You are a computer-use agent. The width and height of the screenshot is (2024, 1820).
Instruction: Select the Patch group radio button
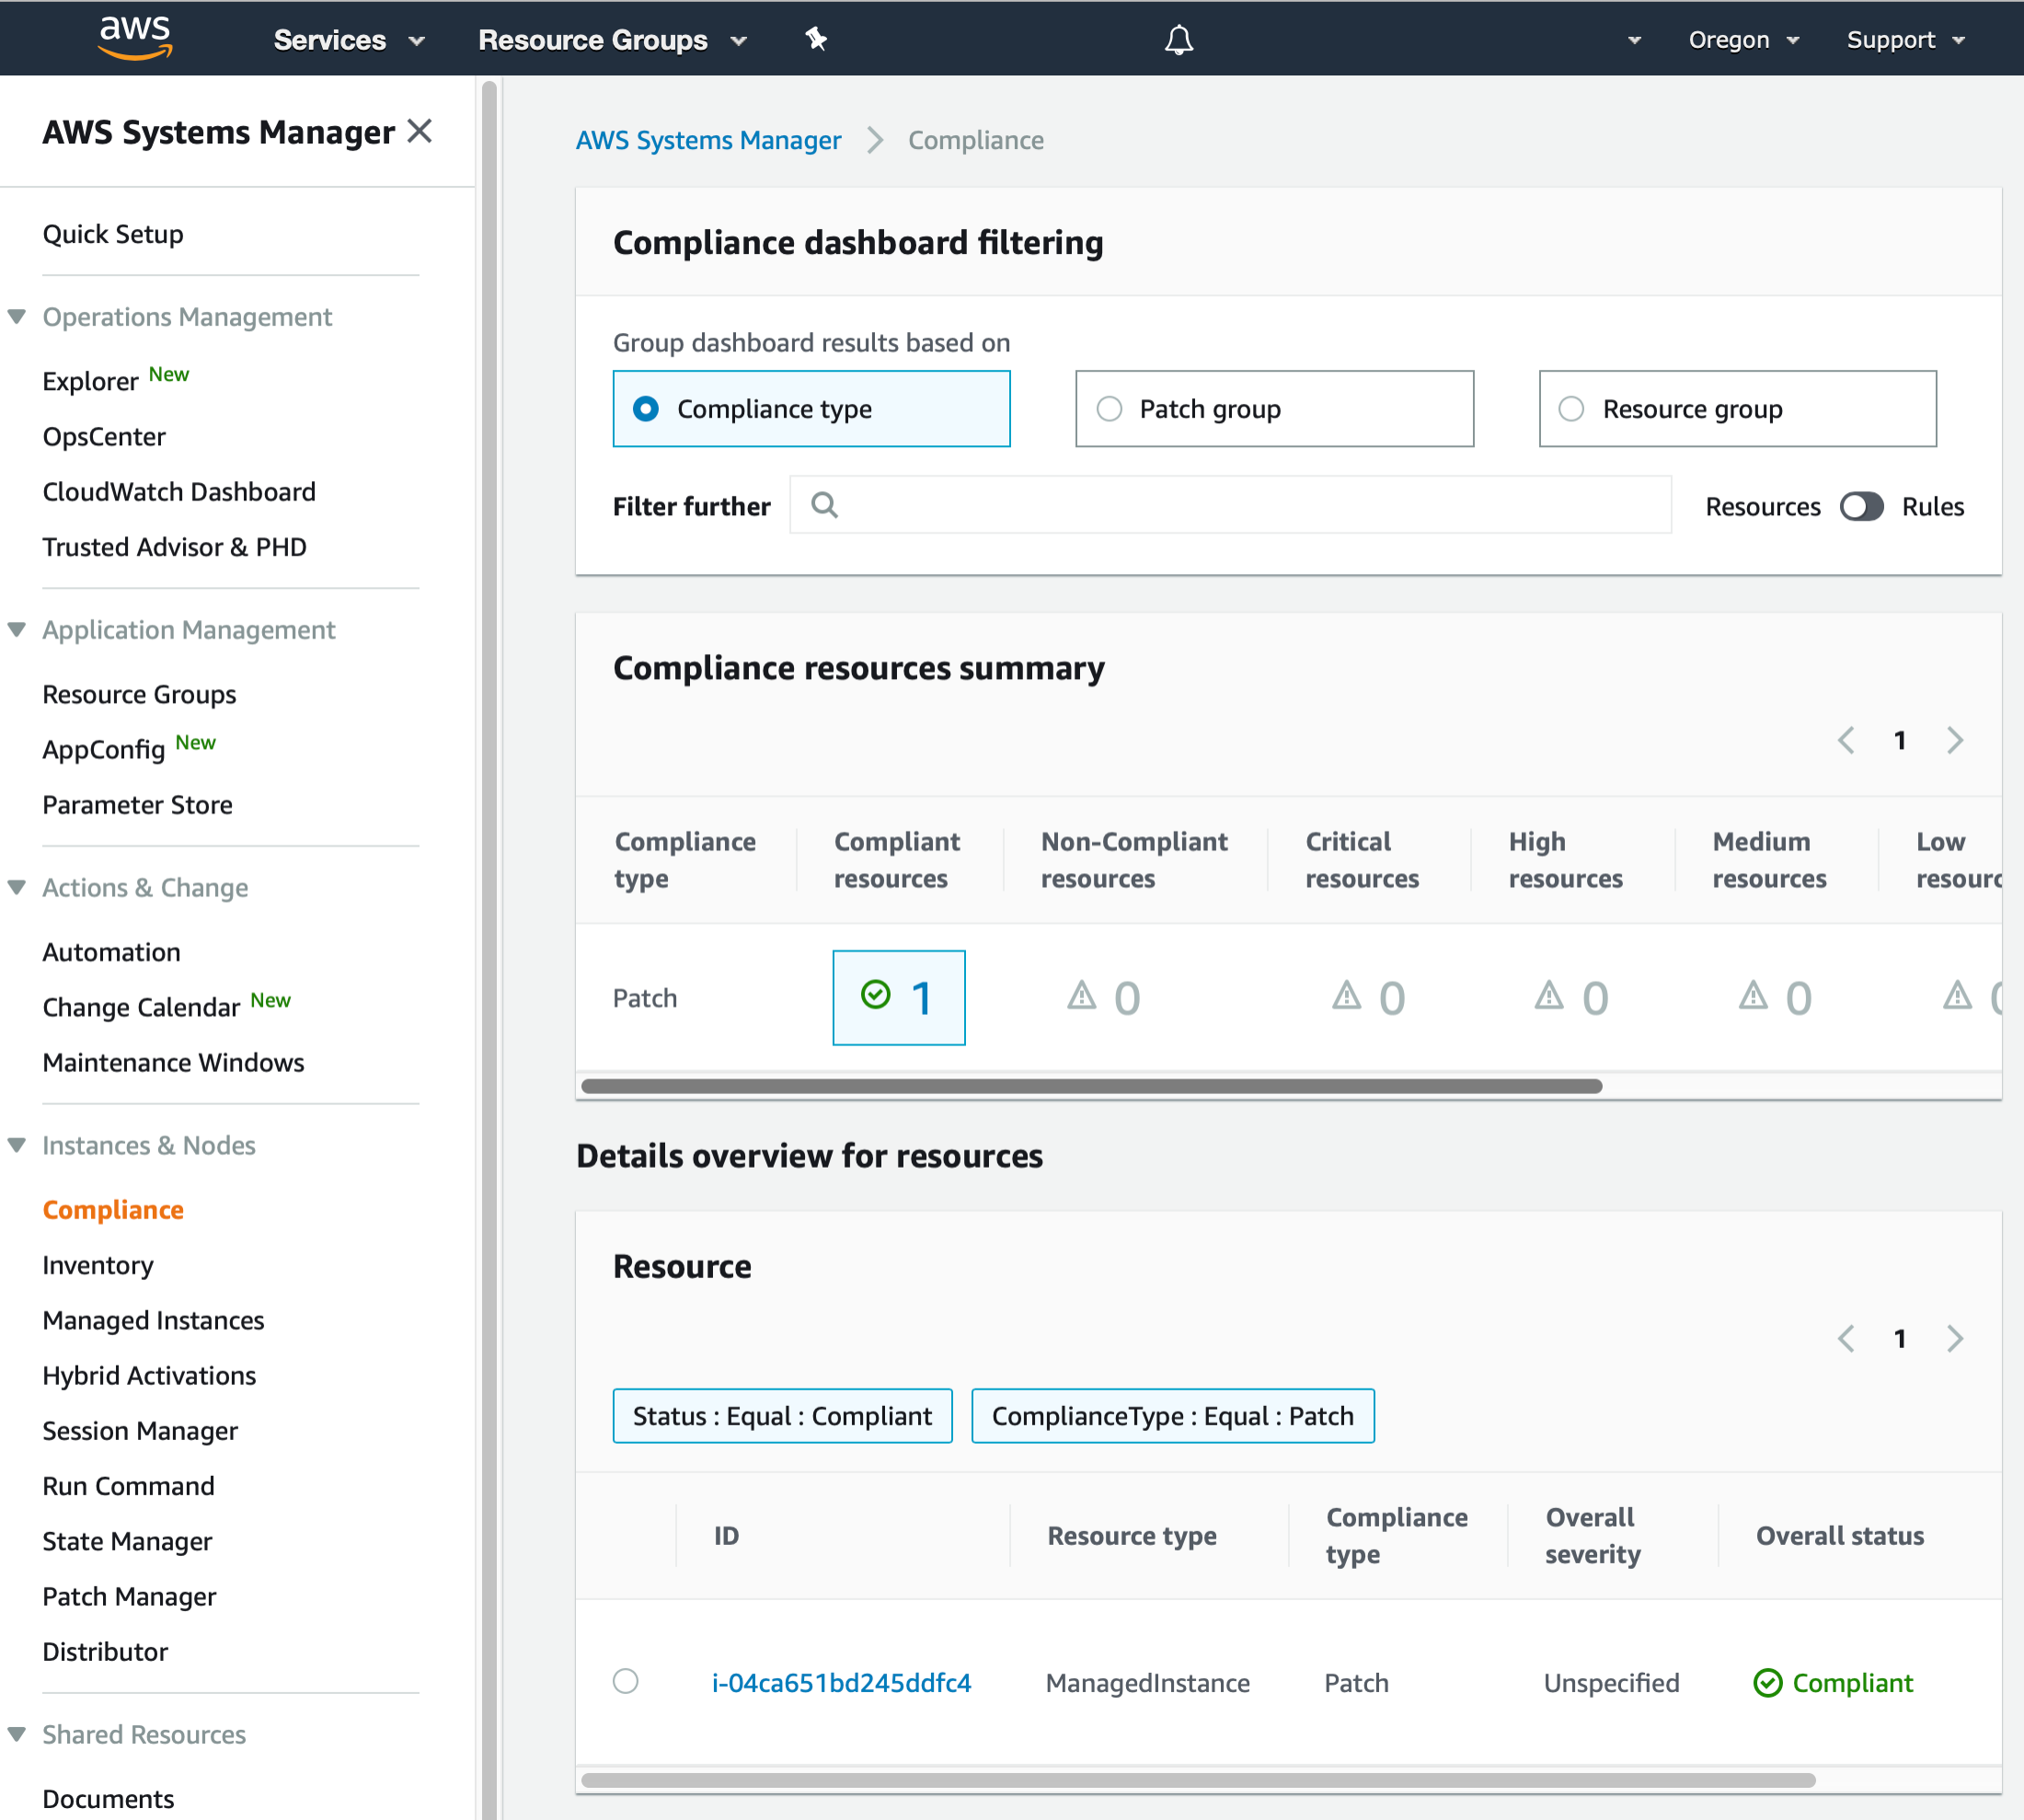[x=1109, y=408]
